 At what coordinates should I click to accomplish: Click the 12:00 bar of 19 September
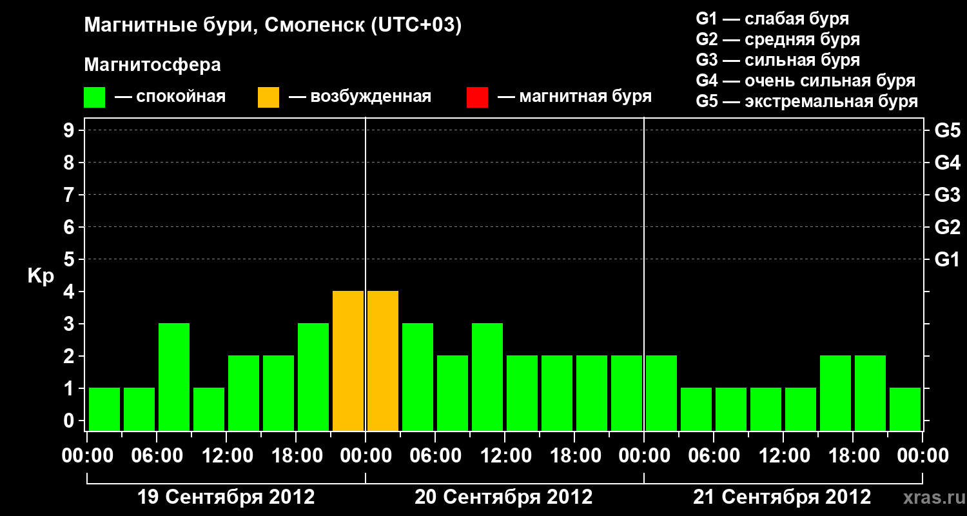pyautogui.click(x=244, y=393)
